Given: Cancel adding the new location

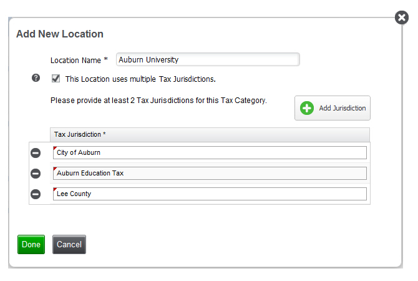Looking at the screenshot, I should pyautogui.click(x=69, y=244).
